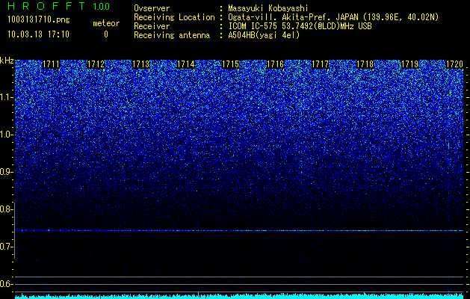The width and height of the screenshot is (470, 299).
Task: Click the horizontal carrier signal line near 0.75 kHz
Action: pyautogui.click(x=239, y=230)
